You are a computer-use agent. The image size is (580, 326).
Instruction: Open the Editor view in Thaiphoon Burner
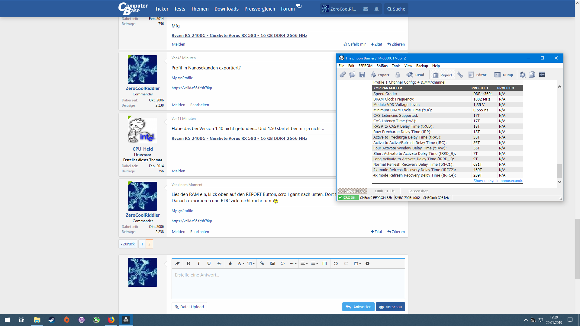(x=477, y=75)
